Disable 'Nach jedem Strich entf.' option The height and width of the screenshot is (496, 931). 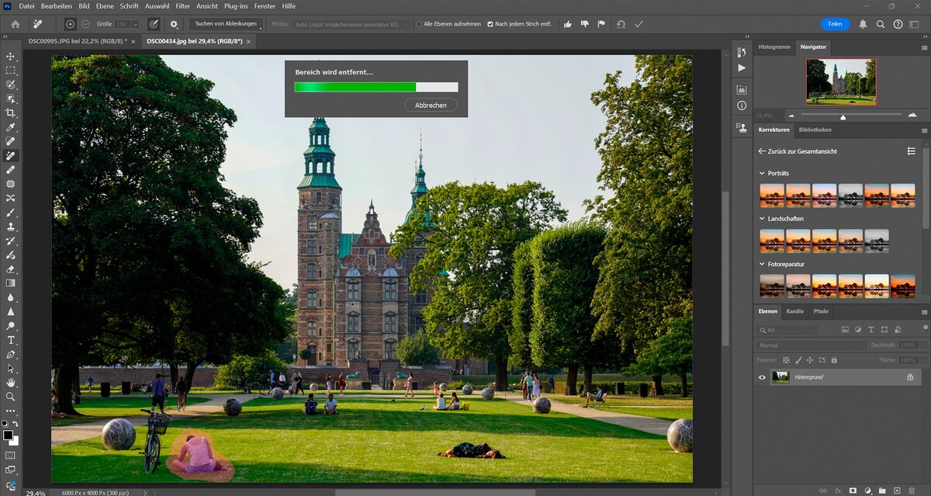pos(490,24)
